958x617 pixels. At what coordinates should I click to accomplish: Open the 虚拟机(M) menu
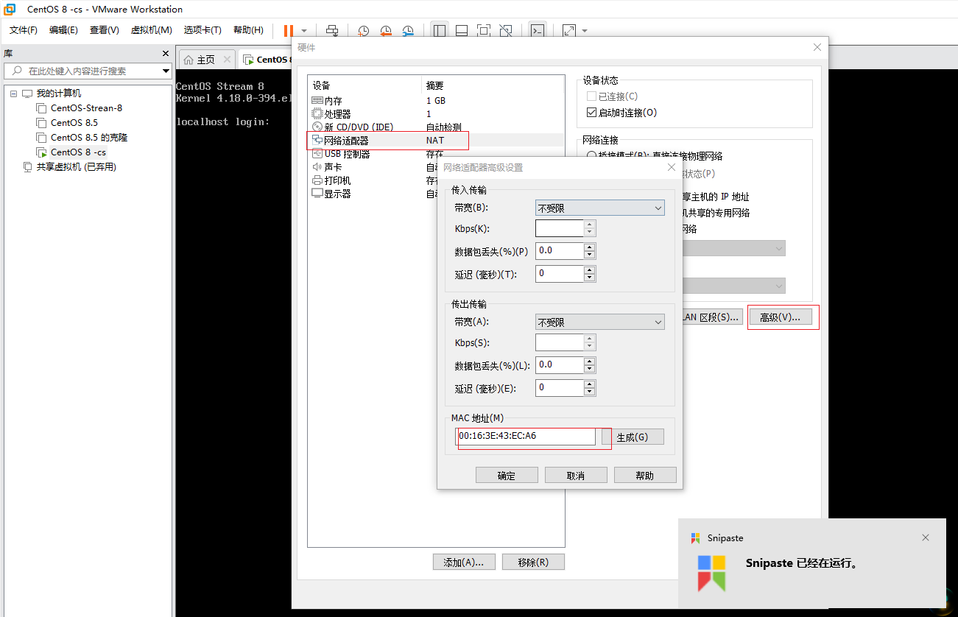pyautogui.click(x=151, y=30)
